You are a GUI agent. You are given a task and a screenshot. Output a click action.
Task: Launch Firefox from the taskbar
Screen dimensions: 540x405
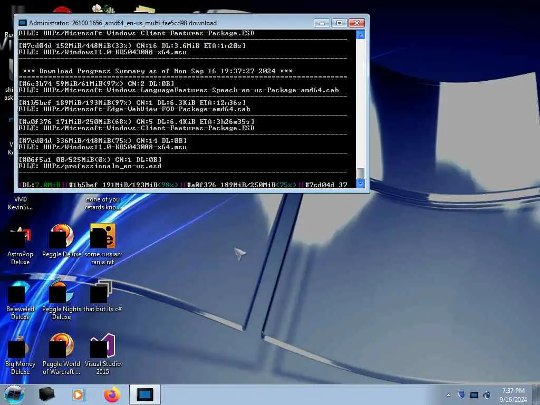tap(112, 394)
